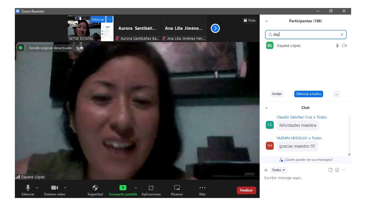
Task: Collapse the Participantes panel chevron
Action: tap(266, 21)
